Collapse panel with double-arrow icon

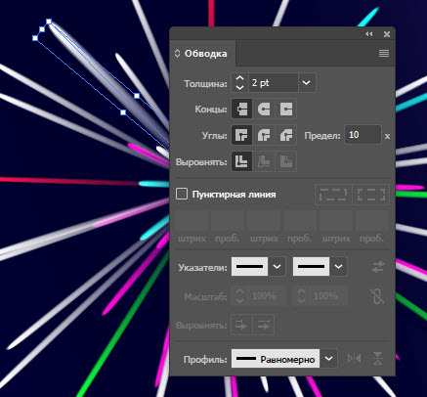point(369,34)
